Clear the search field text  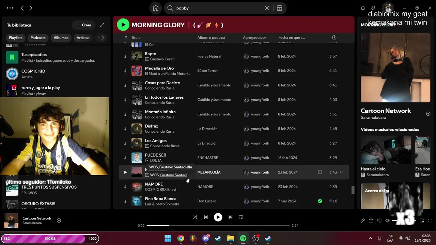pyautogui.click(x=267, y=8)
